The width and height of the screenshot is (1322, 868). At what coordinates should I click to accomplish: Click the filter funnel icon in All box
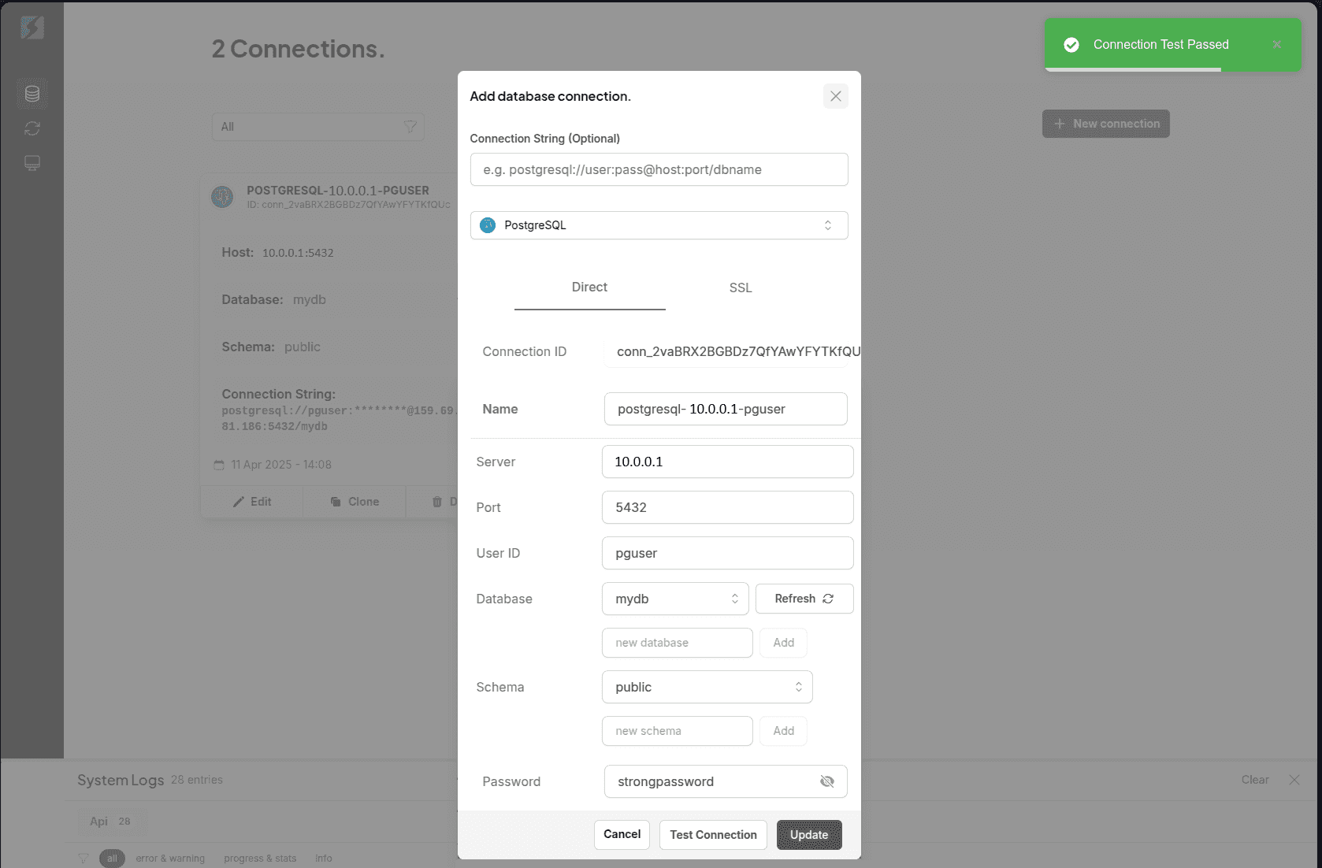tap(410, 126)
